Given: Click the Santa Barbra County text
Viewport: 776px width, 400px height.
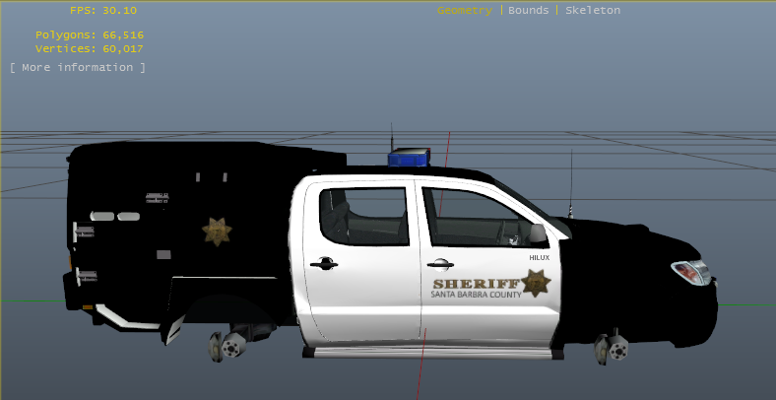Looking at the screenshot, I should click(476, 295).
